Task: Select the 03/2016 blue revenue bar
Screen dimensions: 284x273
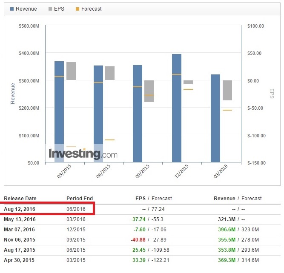Action: click(x=215, y=118)
